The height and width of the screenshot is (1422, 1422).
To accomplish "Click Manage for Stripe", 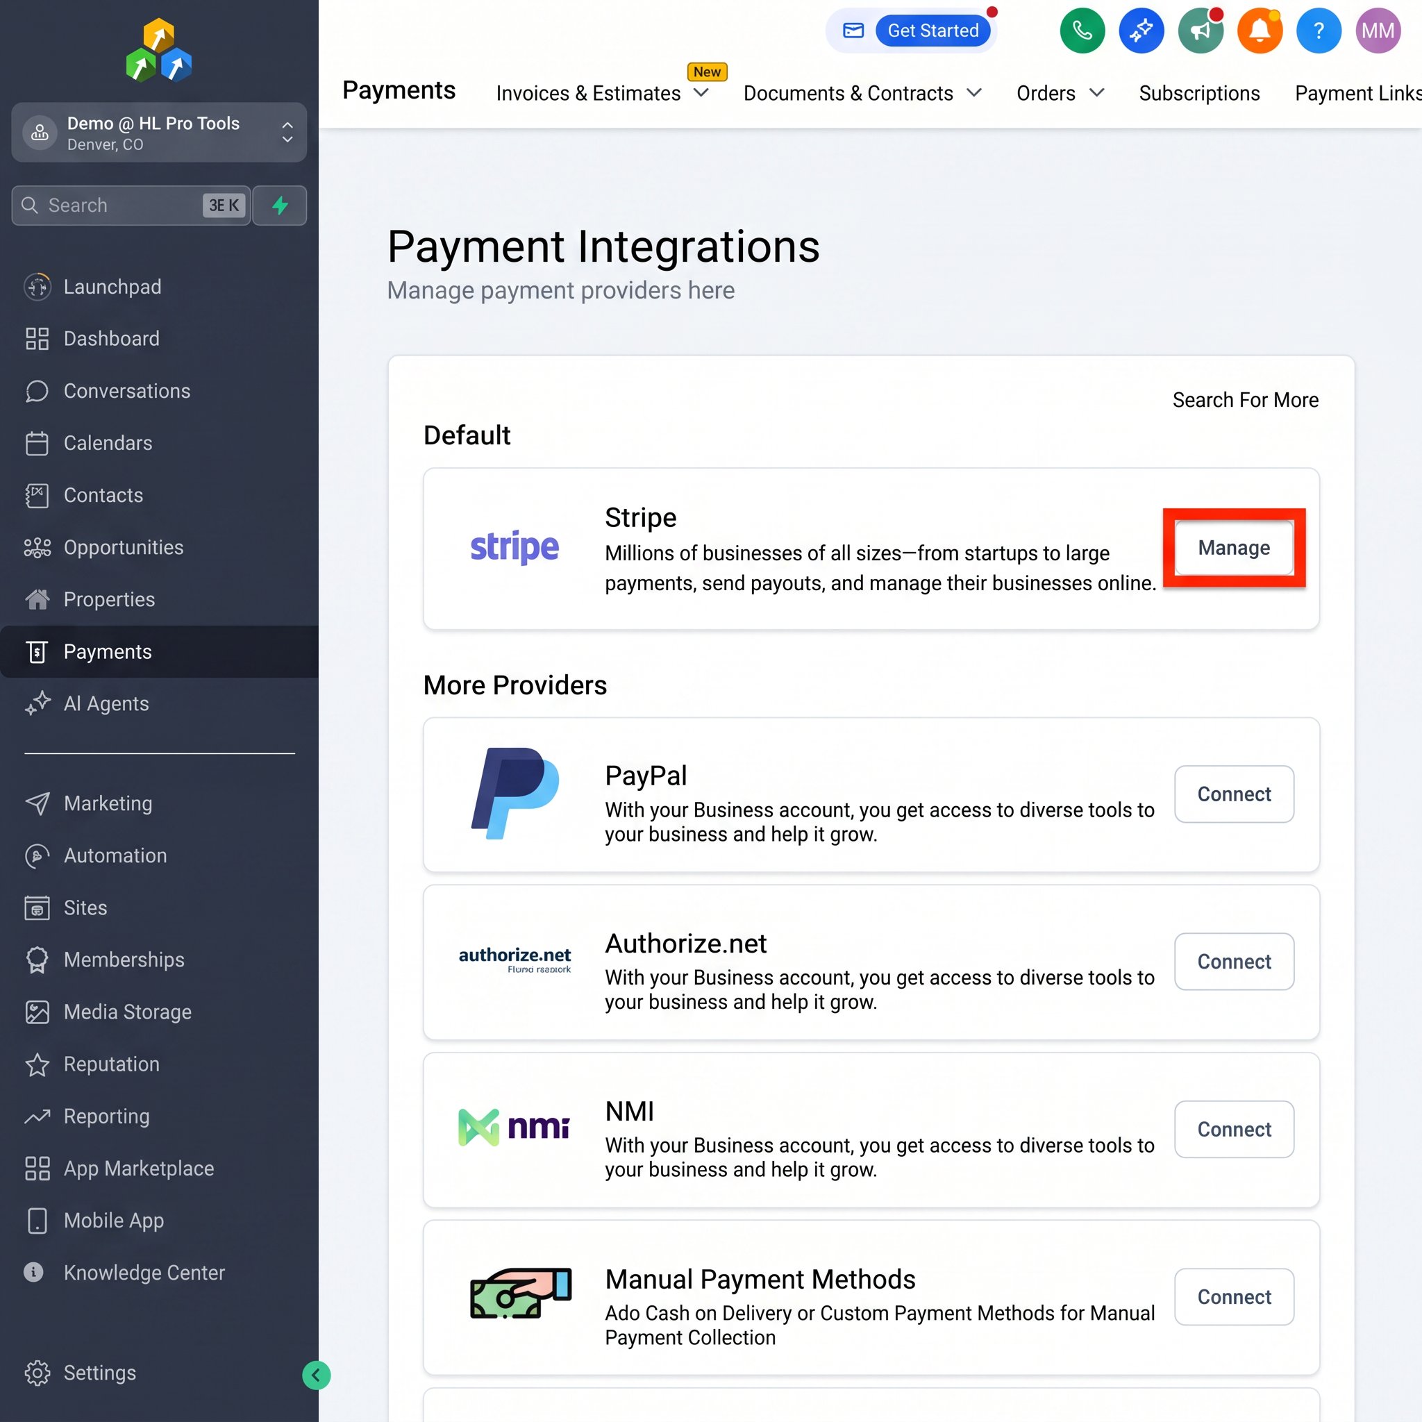I will (1234, 548).
